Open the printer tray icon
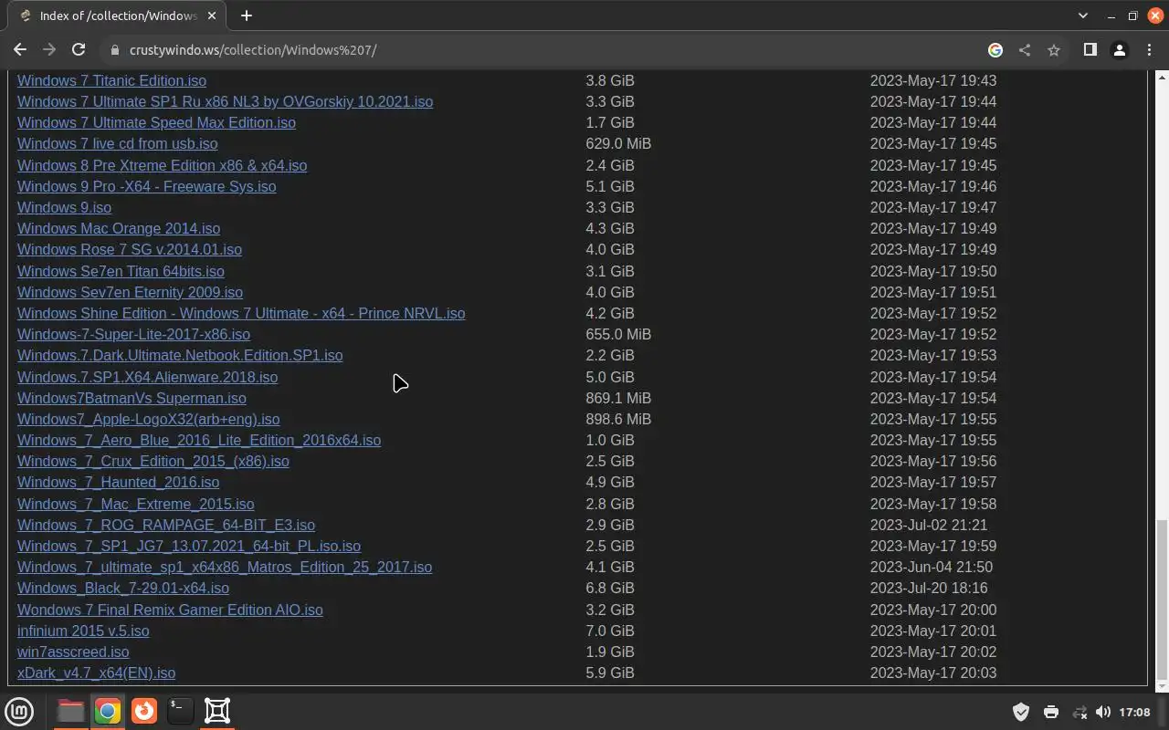1169x730 pixels. click(1051, 712)
